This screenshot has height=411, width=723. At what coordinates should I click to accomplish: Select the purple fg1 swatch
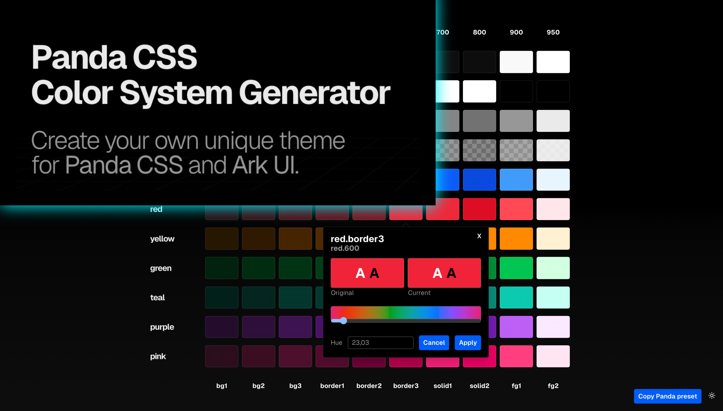[516, 327]
